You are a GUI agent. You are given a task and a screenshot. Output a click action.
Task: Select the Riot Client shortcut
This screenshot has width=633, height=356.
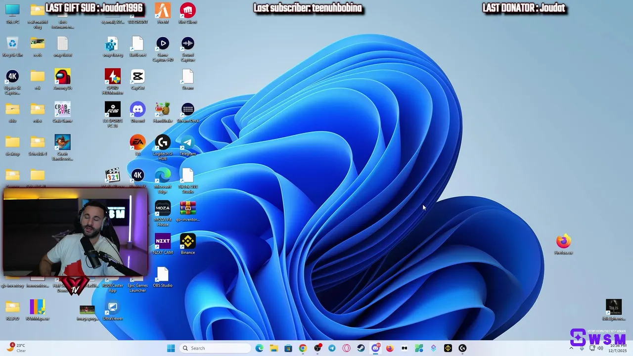tap(187, 14)
